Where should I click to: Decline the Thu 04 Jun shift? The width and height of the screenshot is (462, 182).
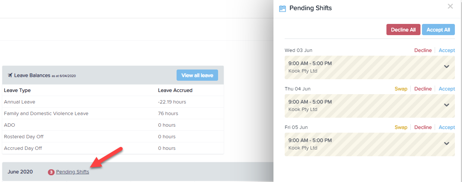click(x=423, y=89)
